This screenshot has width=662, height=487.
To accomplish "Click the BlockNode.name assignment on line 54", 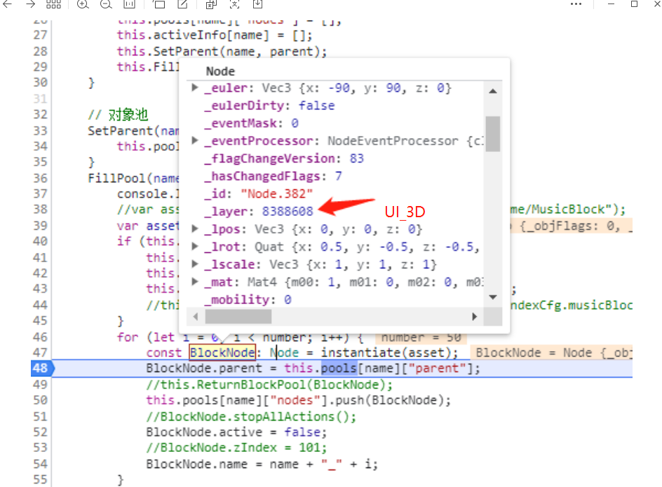I will pos(262,464).
